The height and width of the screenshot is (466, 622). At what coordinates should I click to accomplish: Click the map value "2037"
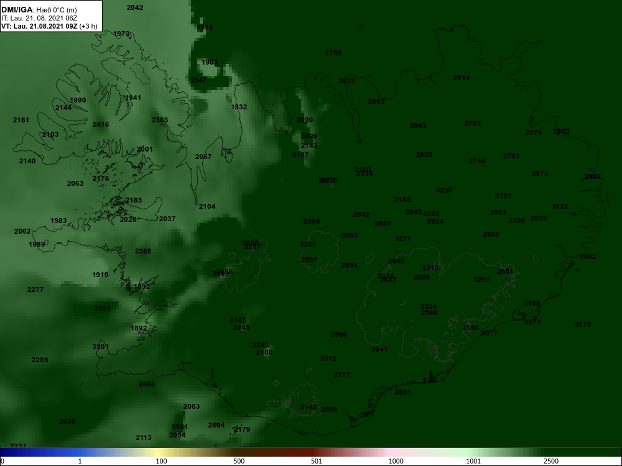(x=167, y=219)
